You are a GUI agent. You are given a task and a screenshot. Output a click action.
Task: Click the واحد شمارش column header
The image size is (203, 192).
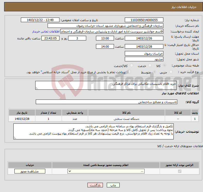[75, 113]
